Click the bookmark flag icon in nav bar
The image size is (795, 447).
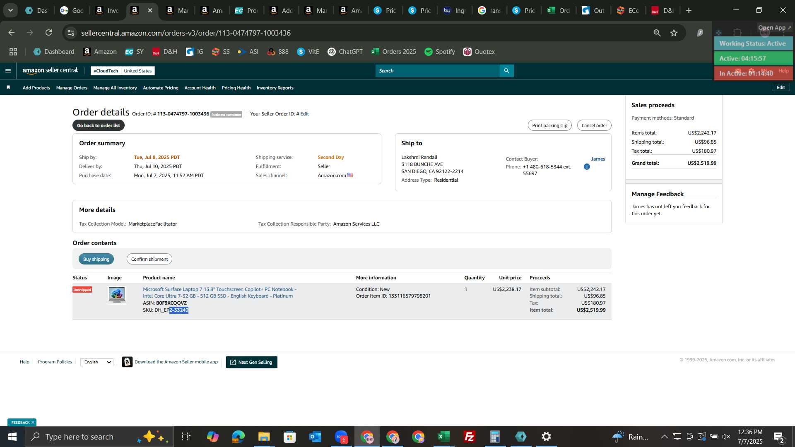pyautogui.click(x=8, y=87)
